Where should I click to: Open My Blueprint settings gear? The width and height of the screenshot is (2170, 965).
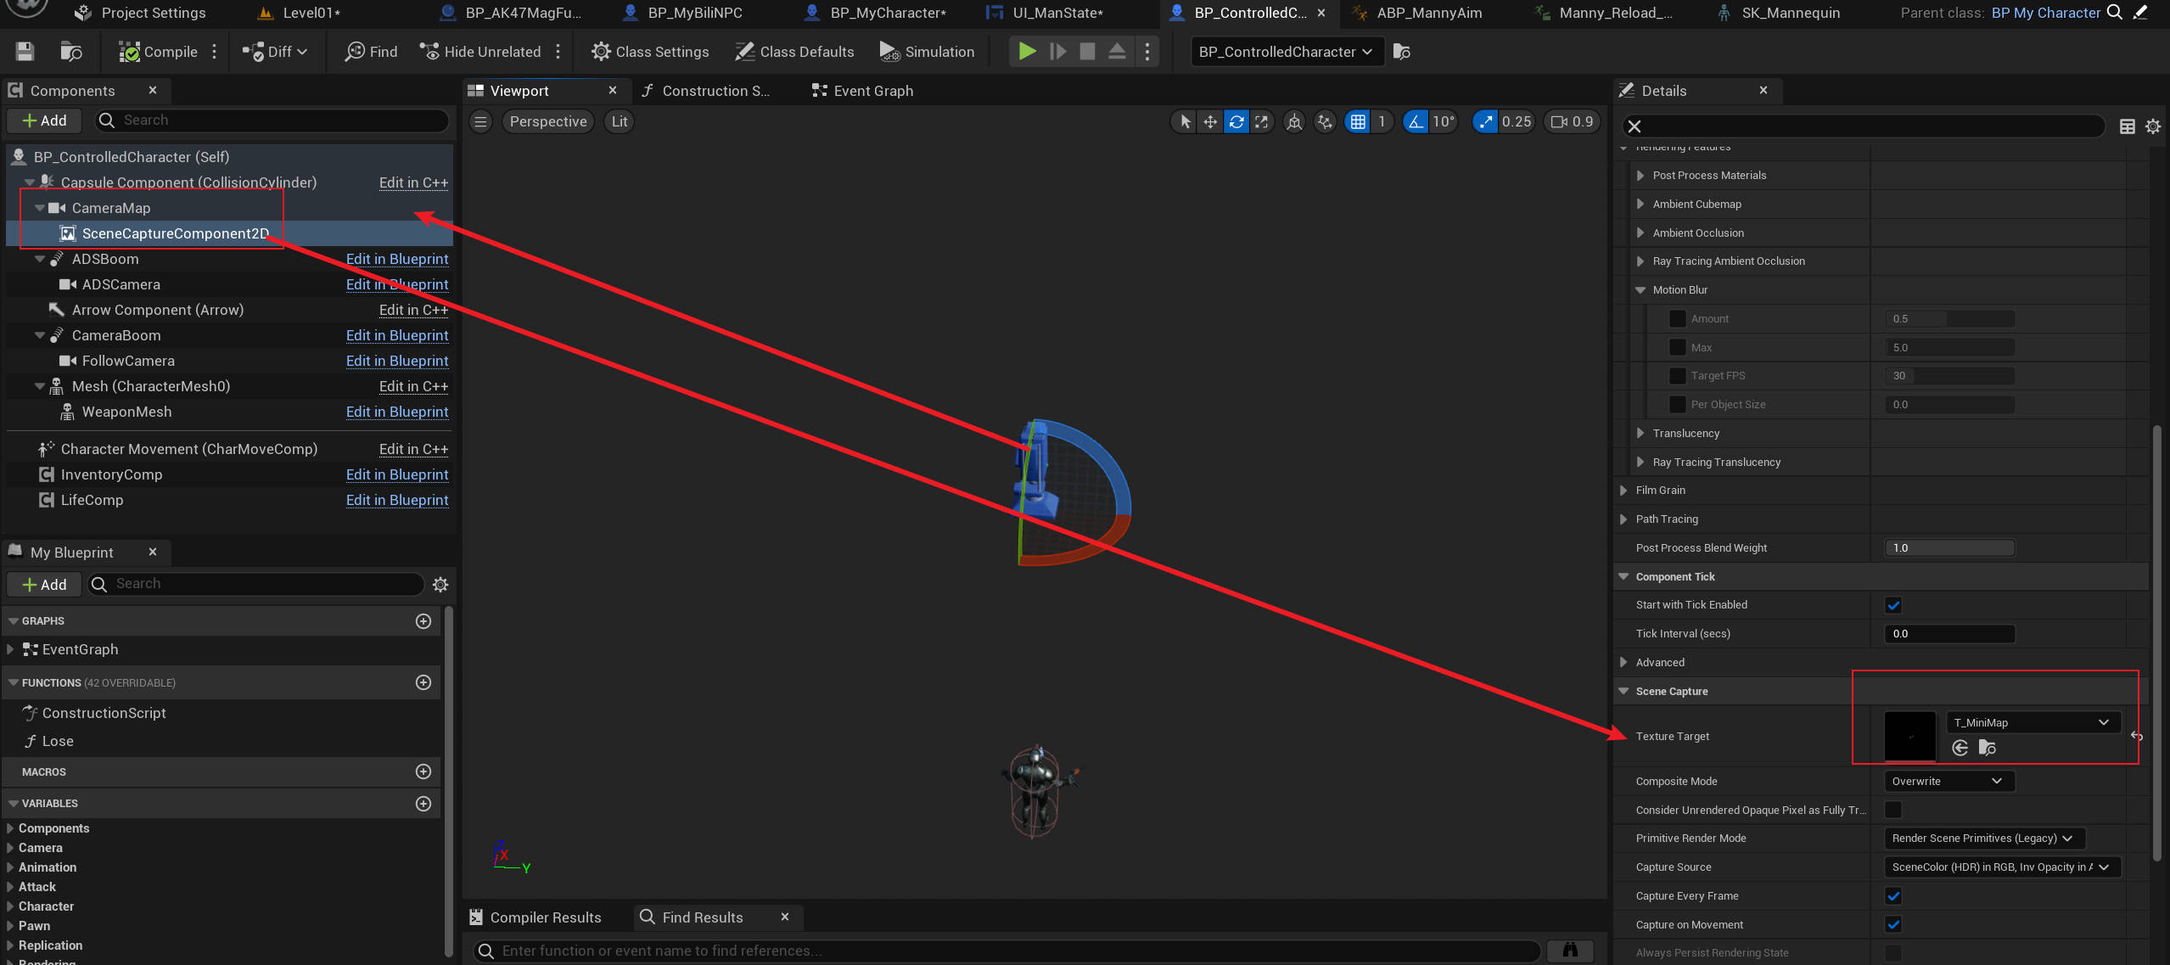[x=440, y=584]
